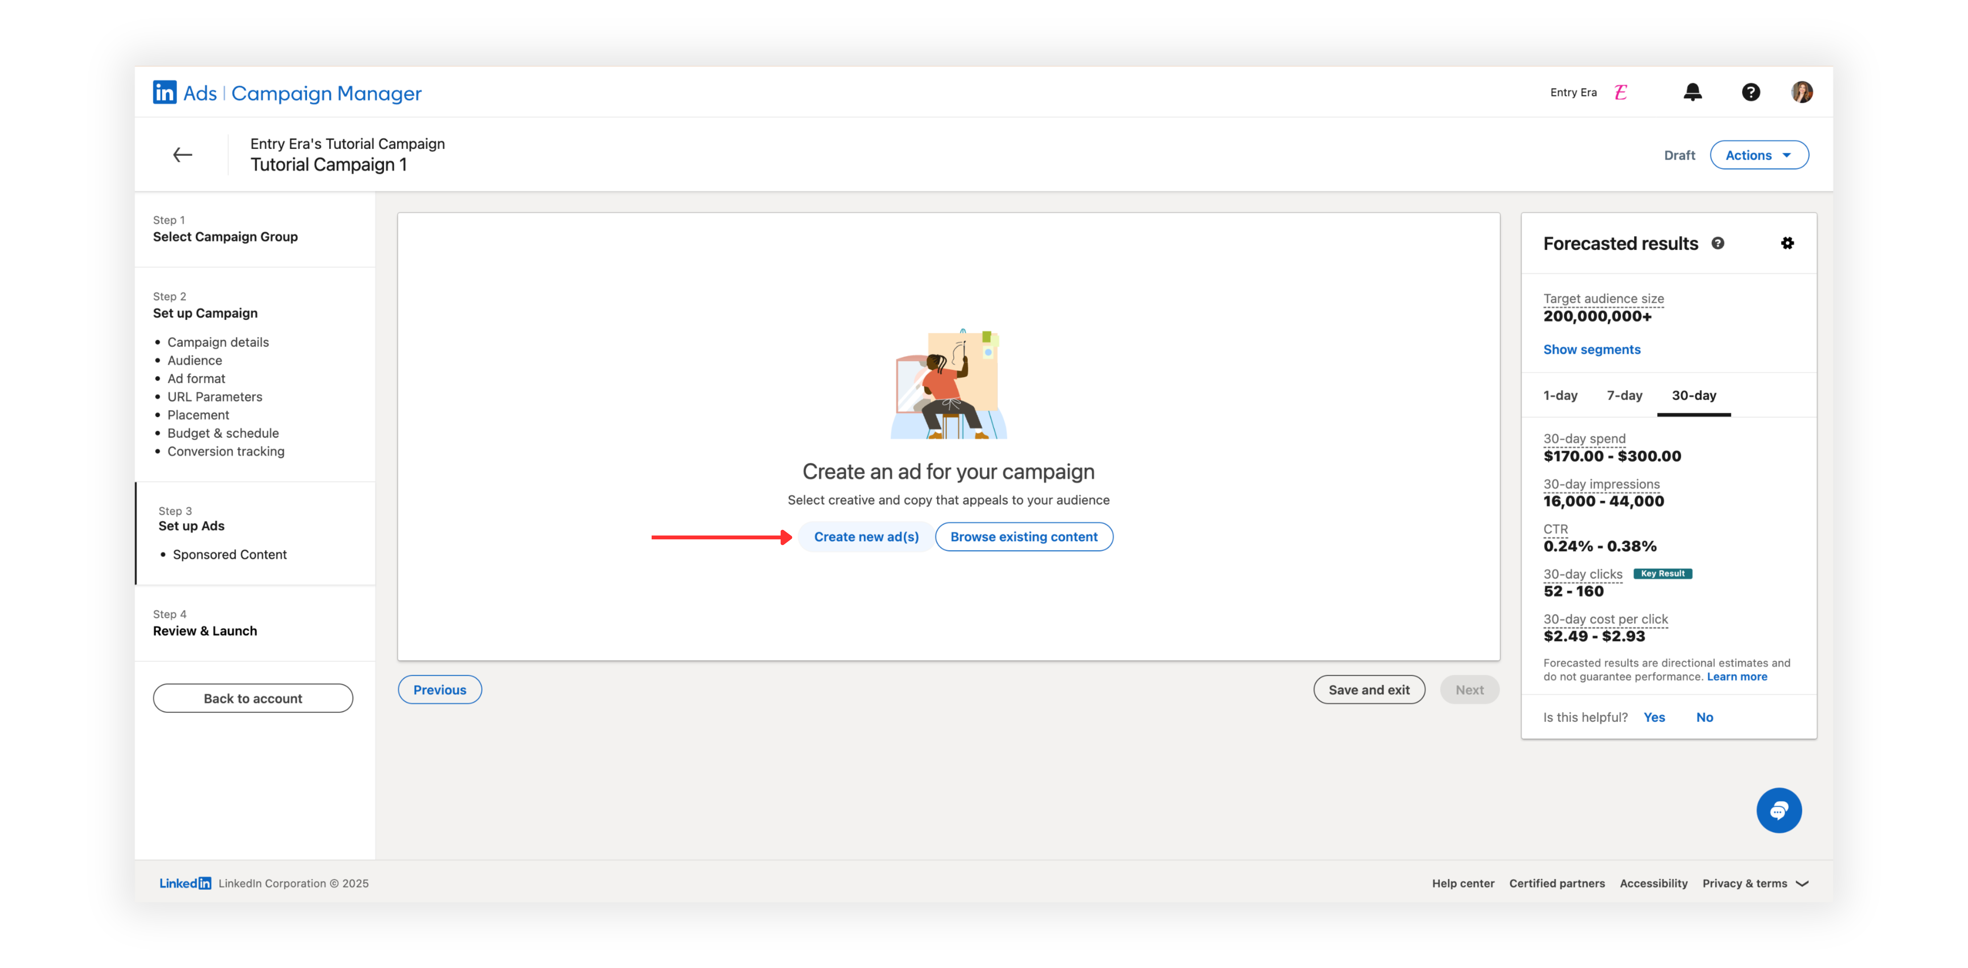Viewport: 1968px width, 968px height.
Task: Click the Save and exit button
Action: (1368, 689)
